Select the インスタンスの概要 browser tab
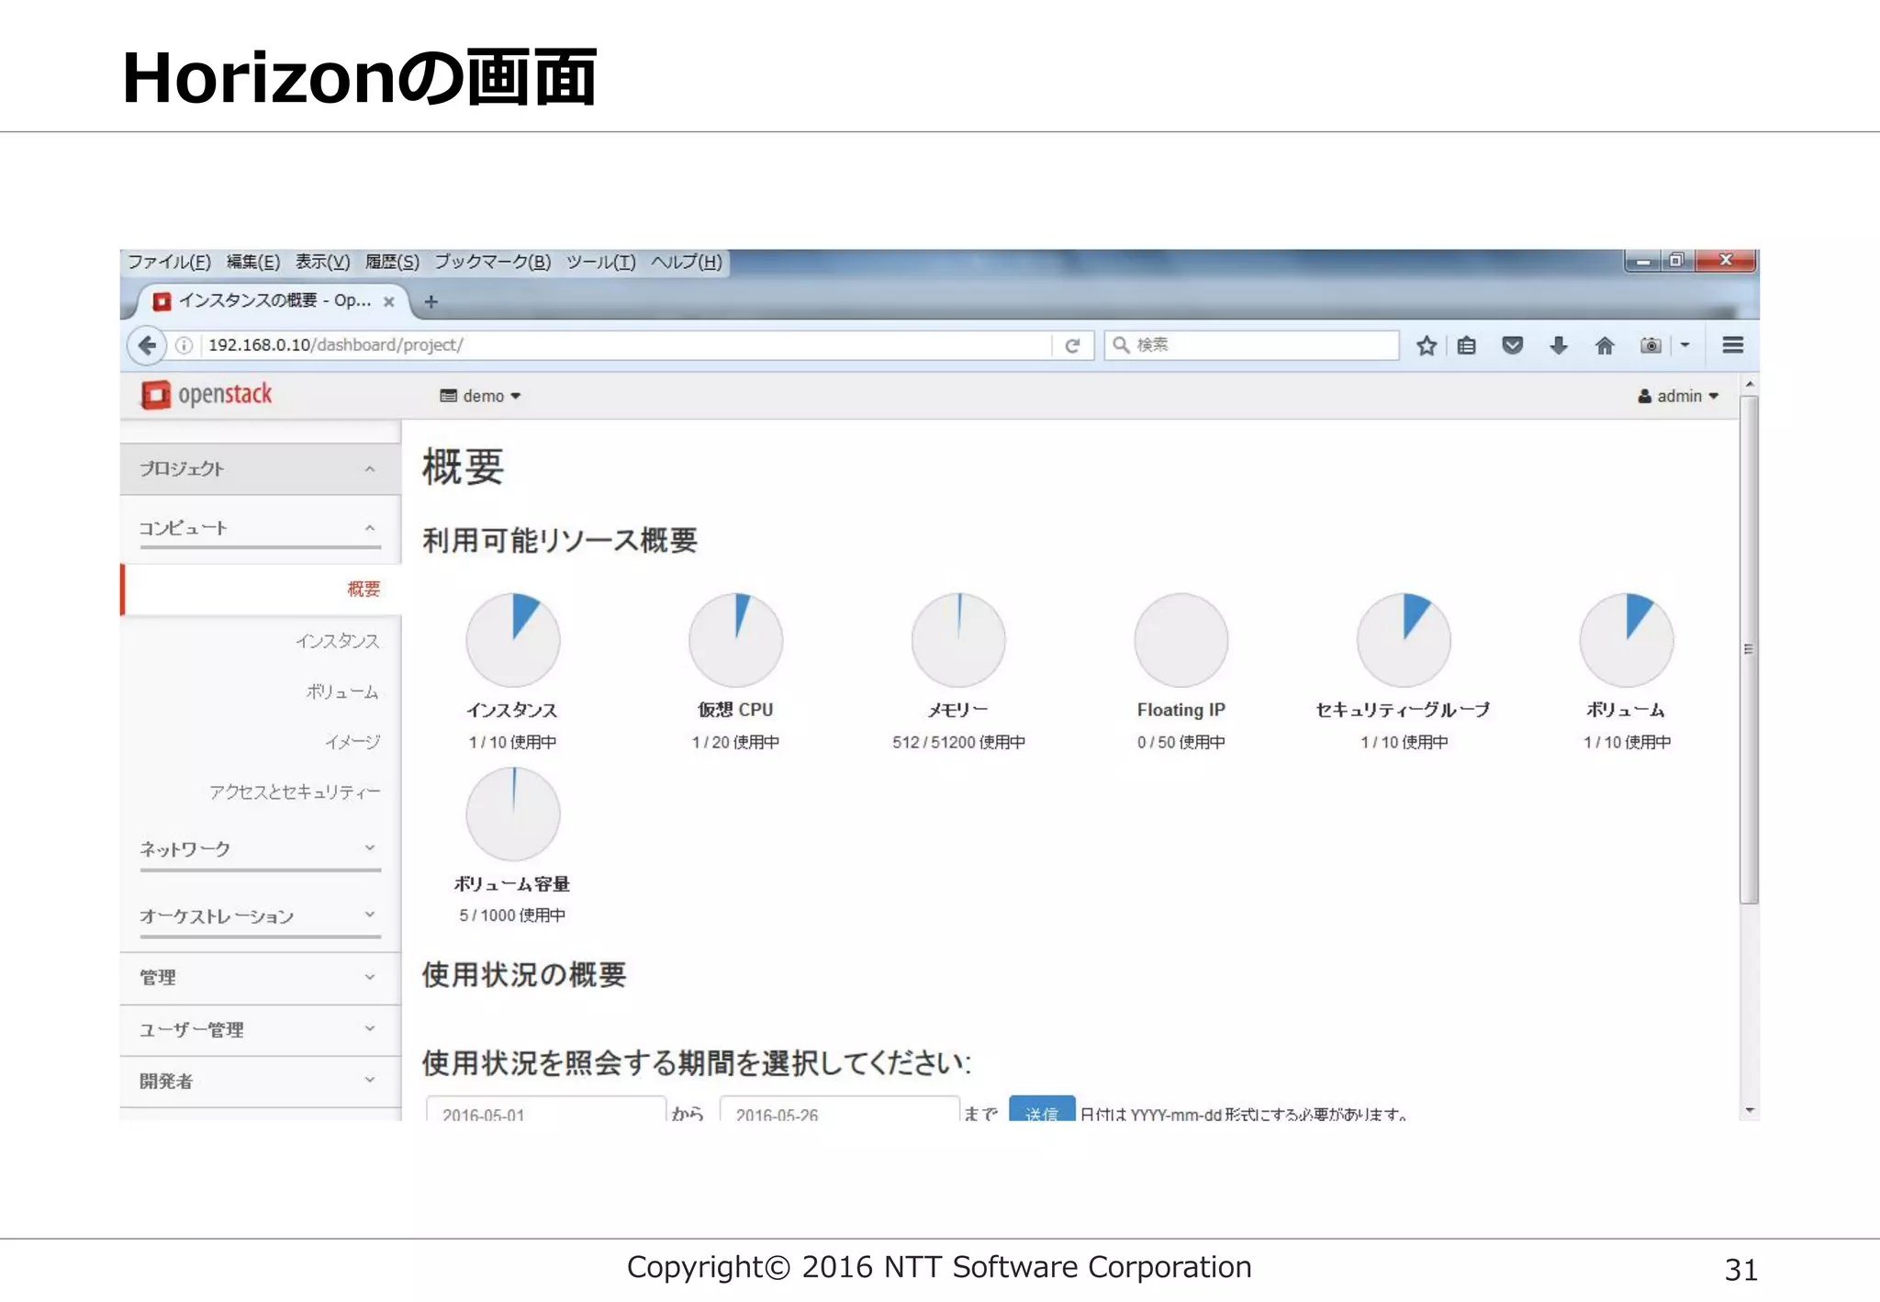This screenshot has height=1302, width=1880. pyautogui.click(x=274, y=301)
